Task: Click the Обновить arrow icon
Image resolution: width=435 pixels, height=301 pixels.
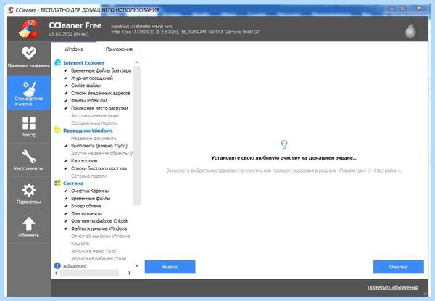Action: pyautogui.click(x=28, y=223)
